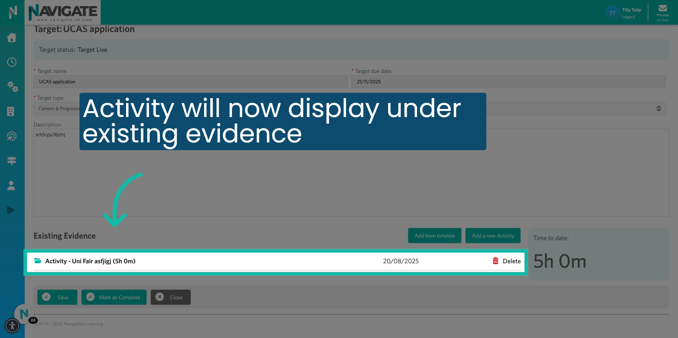Select the timeline clock icon in sidebar
The image size is (678, 338).
tap(12, 62)
